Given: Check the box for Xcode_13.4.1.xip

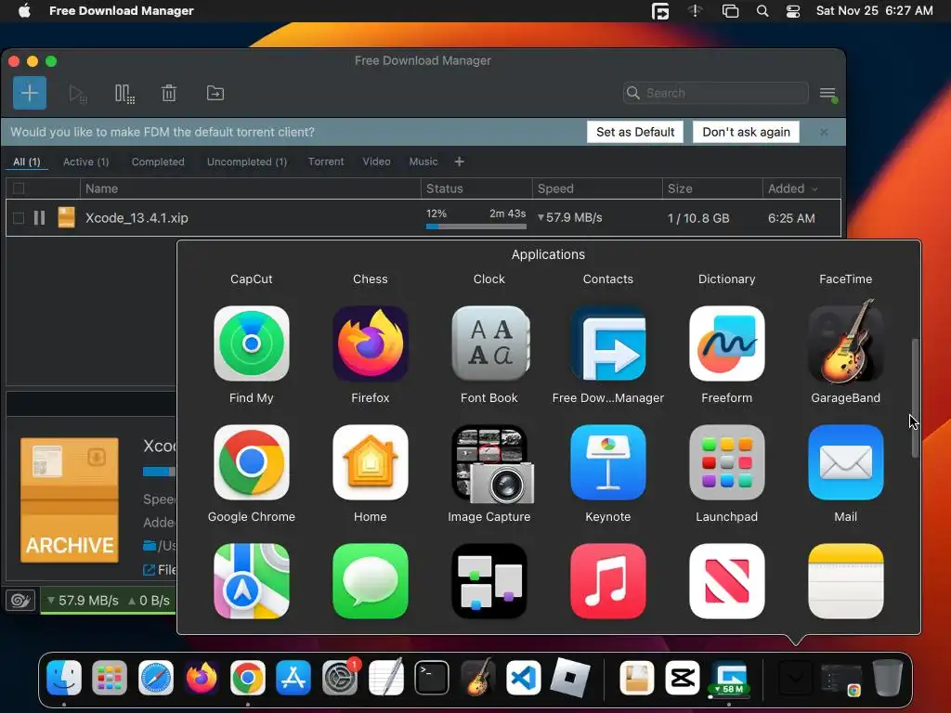Looking at the screenshot, I should (19, 217).
